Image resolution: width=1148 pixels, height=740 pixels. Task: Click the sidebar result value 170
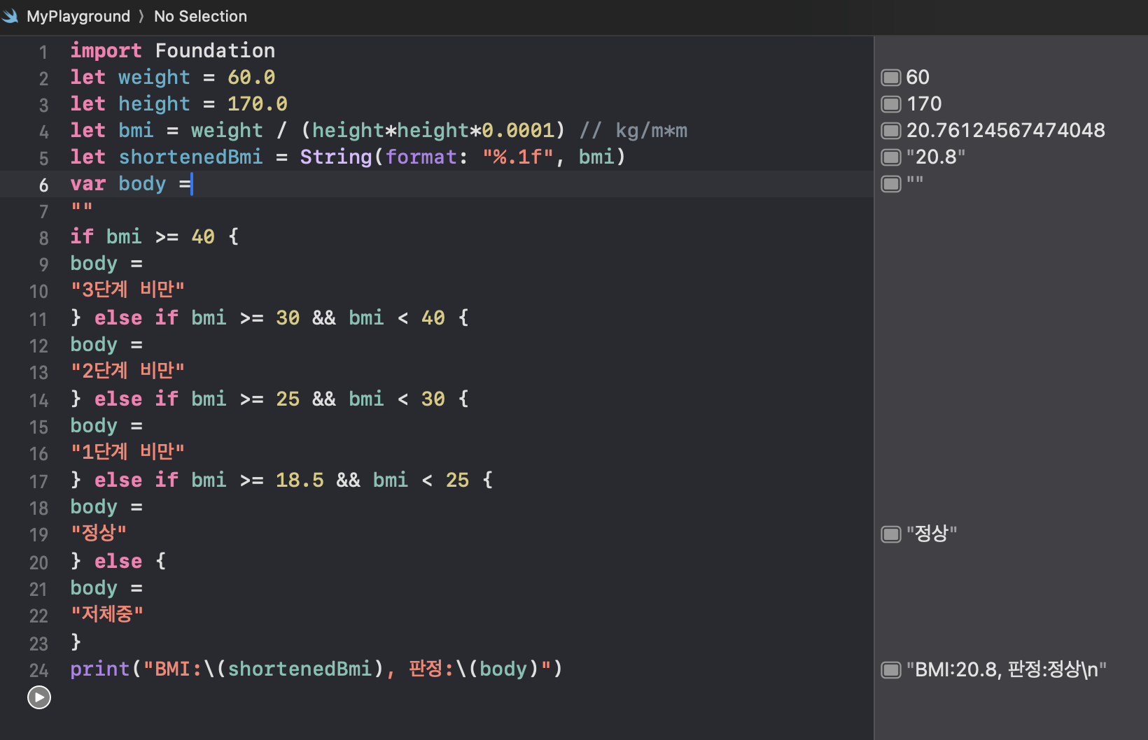coord(924,104)
